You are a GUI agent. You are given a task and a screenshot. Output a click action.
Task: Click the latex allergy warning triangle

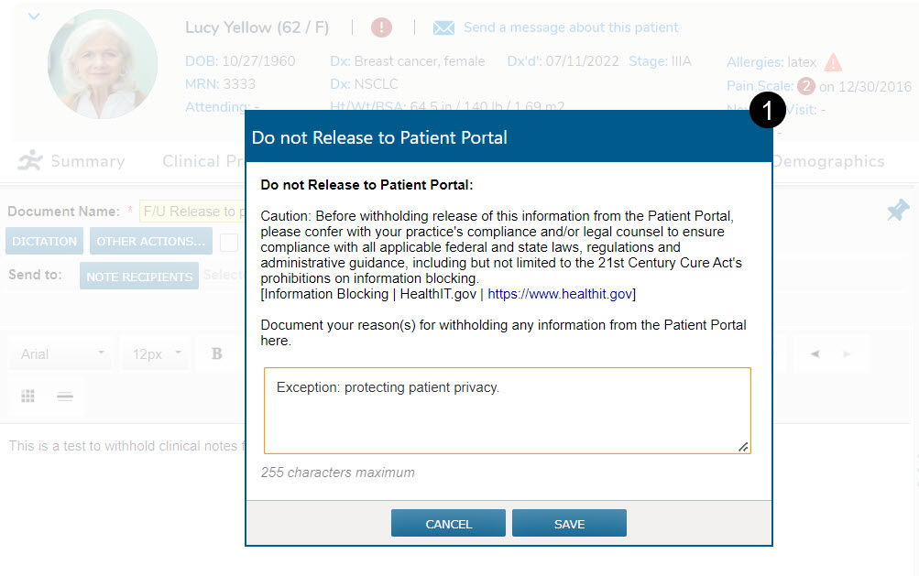pos(833,62)
